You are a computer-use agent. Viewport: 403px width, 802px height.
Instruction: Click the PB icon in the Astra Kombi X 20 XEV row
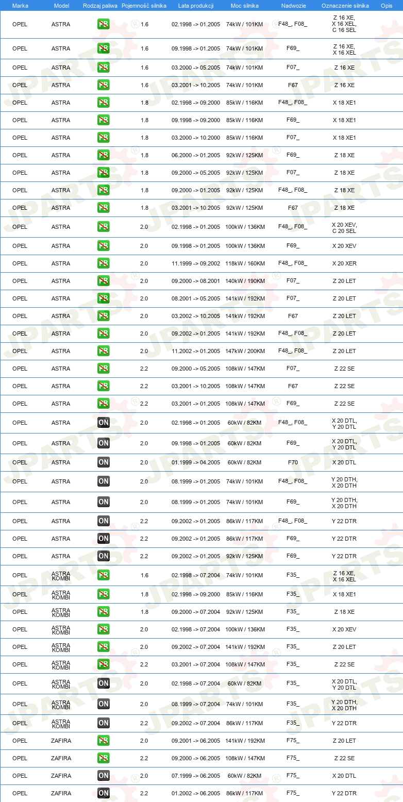point(104,629)
